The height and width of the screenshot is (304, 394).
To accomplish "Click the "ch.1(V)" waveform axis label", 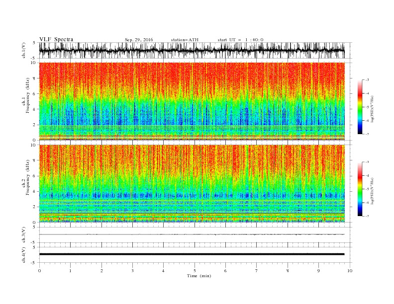I will (x=24, y=50).
